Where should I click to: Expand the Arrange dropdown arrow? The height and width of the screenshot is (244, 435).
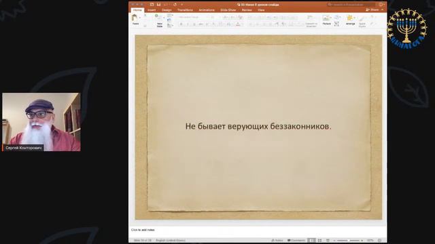(x=355, y=18)
